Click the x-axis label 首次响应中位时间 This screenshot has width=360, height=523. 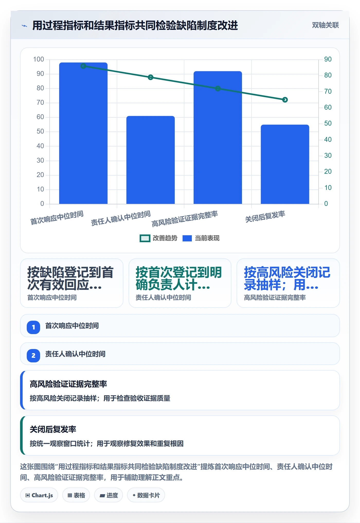[x=57, y=218]
